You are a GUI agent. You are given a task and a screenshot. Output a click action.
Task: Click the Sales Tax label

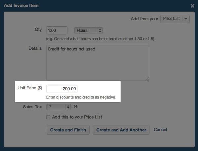[x=32, y=107]
